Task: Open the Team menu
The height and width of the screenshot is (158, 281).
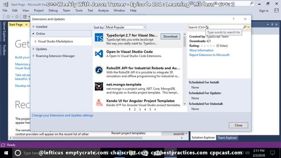Action: [x=66, y=11]
